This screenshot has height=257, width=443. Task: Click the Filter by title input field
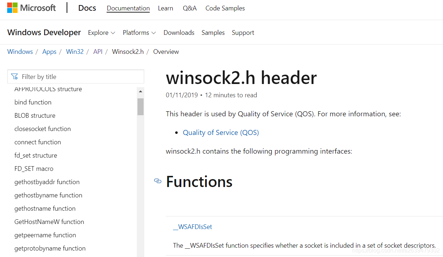(75, 76)
